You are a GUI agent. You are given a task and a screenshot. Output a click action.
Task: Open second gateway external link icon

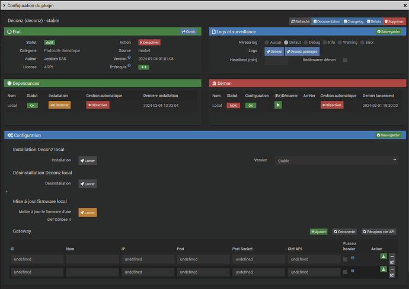click(x=392, y=275)
